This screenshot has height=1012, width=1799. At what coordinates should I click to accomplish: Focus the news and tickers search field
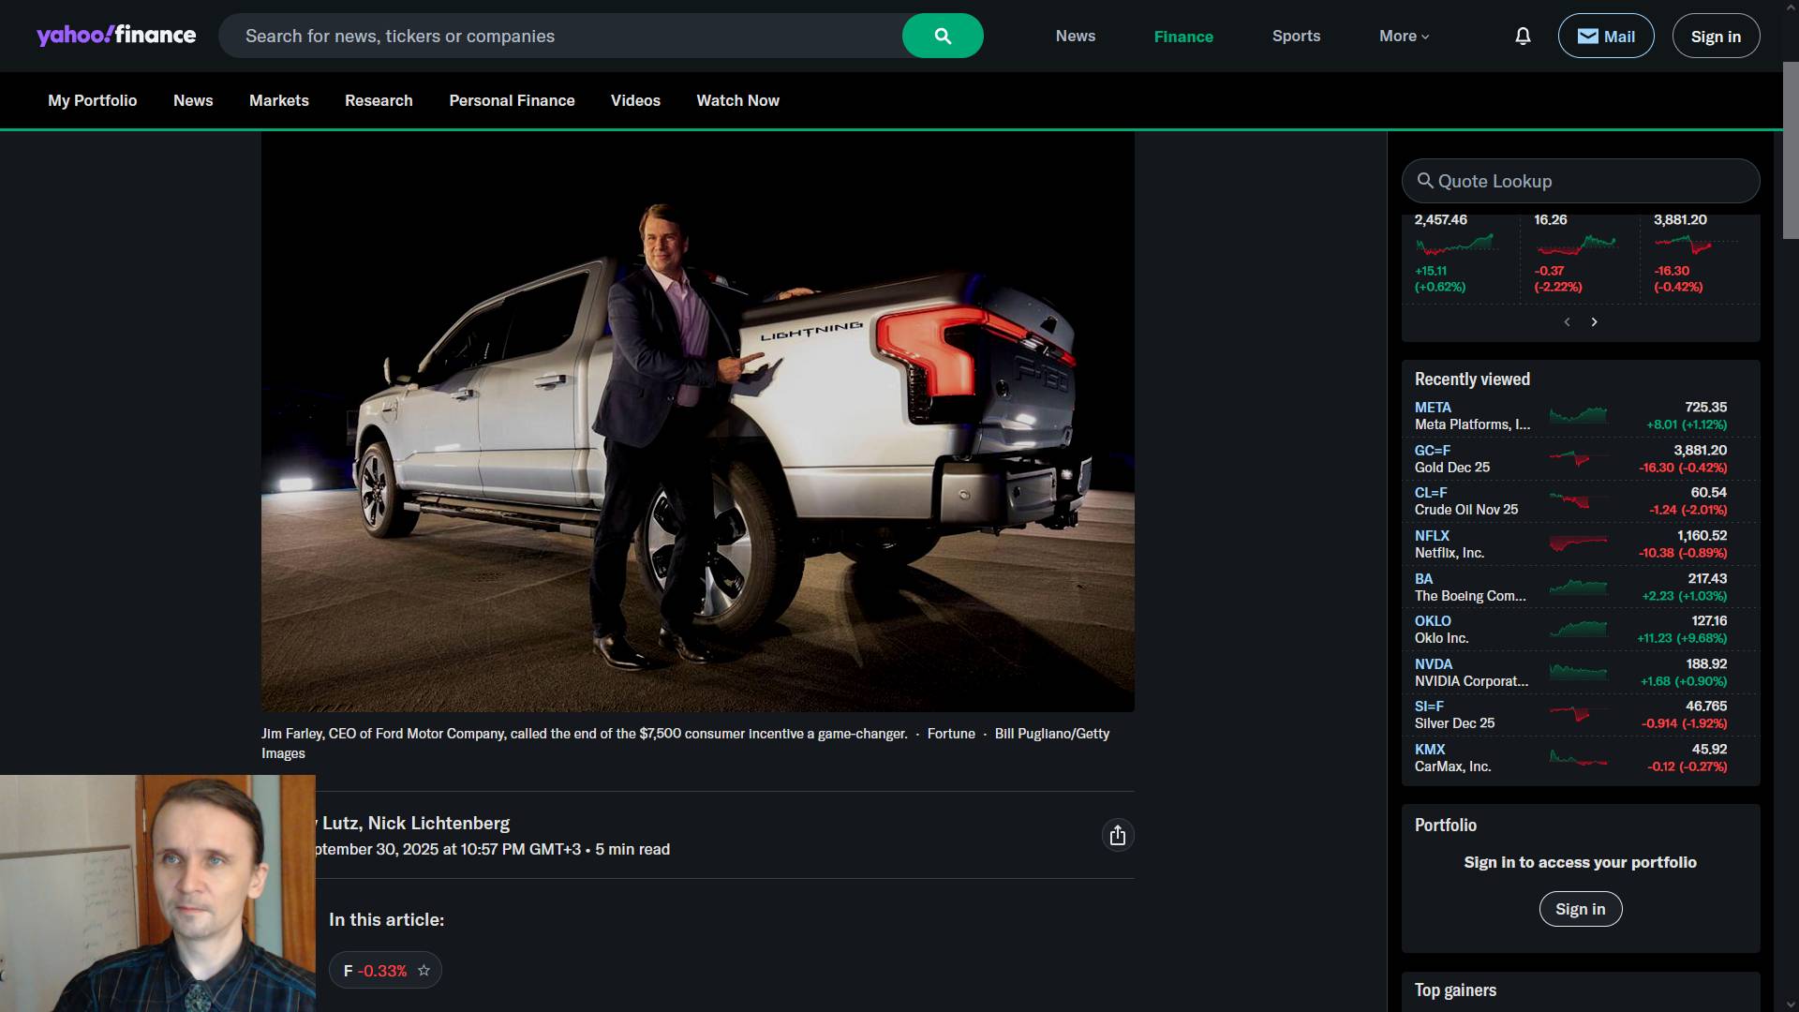(x=562, y=36)
